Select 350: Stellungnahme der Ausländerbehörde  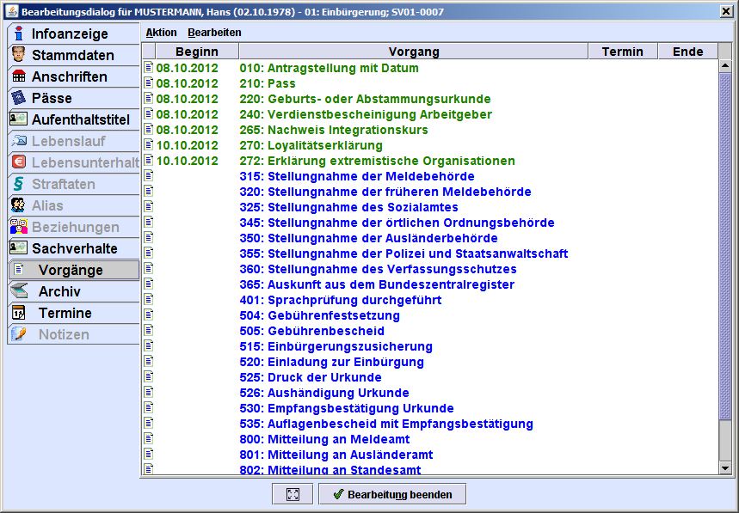[x=368, y=238]
